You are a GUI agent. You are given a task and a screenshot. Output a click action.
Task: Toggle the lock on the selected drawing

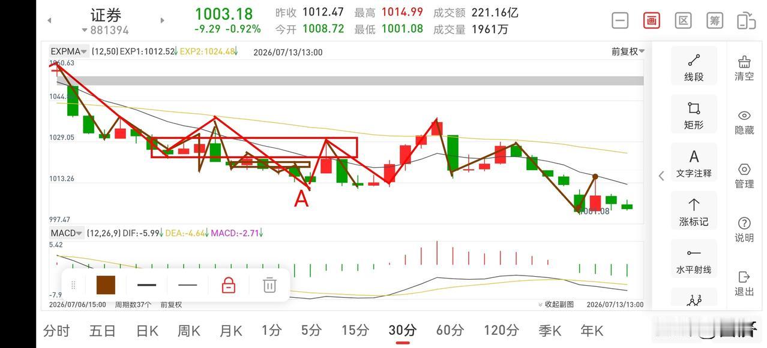click(x=229, y=285)
